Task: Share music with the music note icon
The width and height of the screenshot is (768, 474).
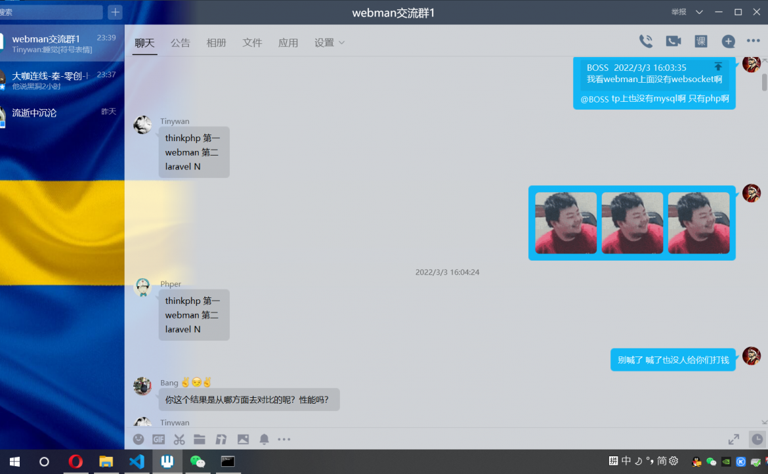Action: point(221,439)
